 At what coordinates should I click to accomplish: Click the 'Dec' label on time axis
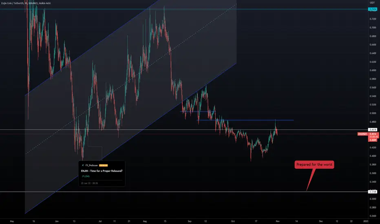click(321, 221)
